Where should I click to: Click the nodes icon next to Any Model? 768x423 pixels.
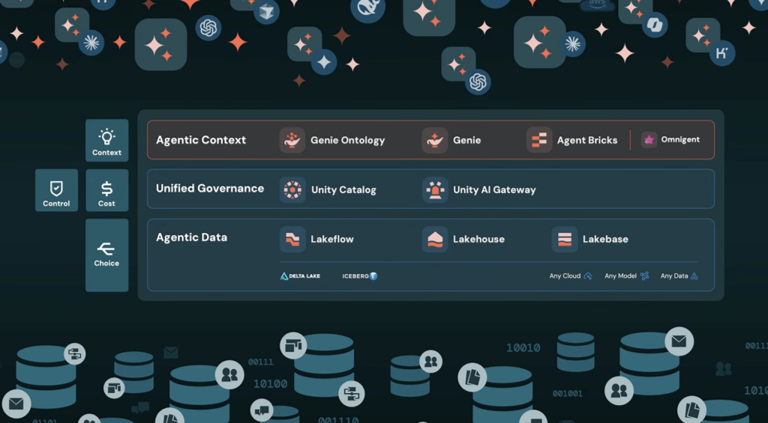tap(644, 276)
